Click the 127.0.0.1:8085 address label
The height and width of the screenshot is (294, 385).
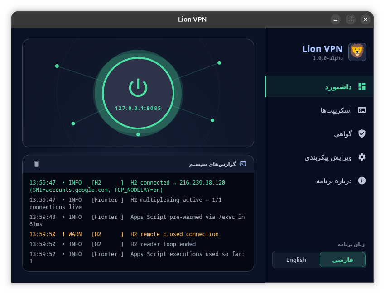[138, 108]
